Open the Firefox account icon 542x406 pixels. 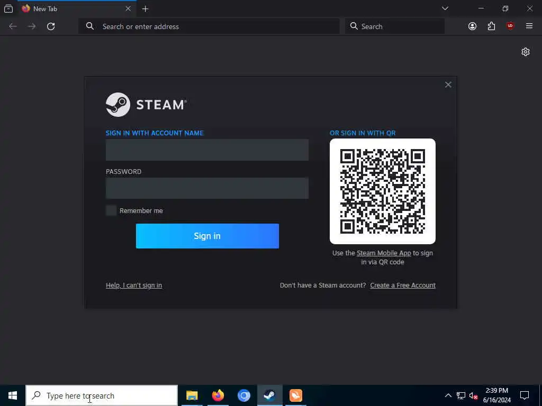[472, 26]
